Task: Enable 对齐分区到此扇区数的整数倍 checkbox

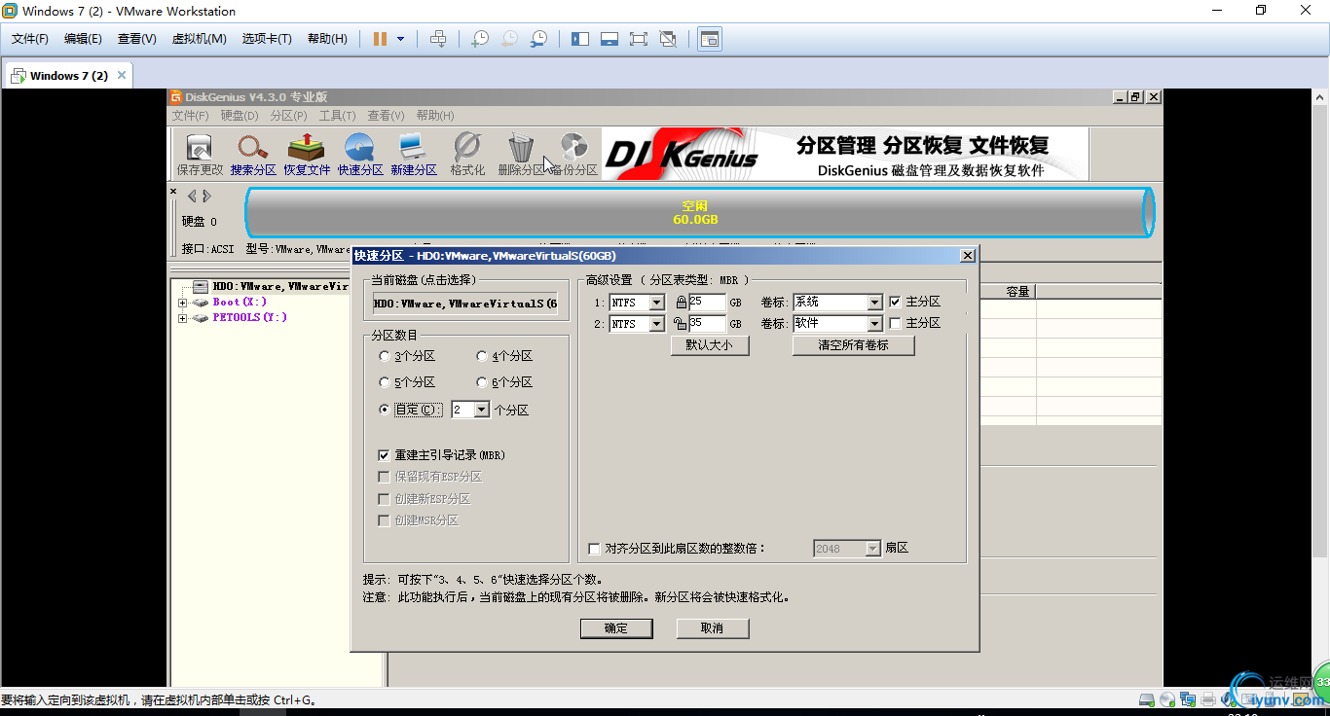Action: pyautogui.click(x=595, y=549)
